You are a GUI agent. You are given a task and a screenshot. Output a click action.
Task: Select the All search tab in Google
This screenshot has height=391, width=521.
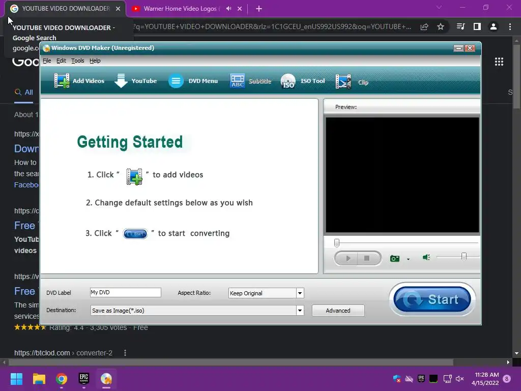[x=24, y=93]
